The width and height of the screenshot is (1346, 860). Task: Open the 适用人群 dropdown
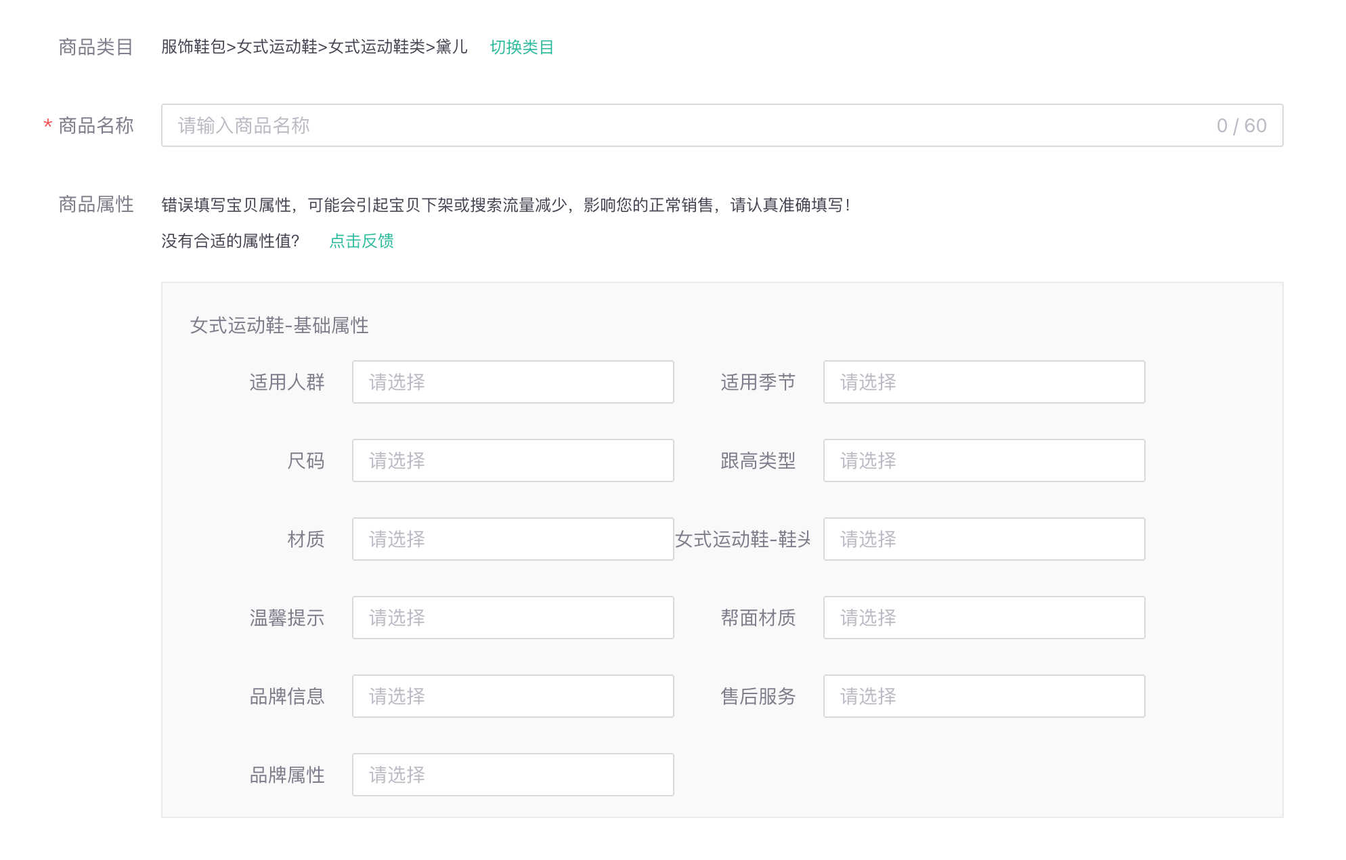[513, 382]
